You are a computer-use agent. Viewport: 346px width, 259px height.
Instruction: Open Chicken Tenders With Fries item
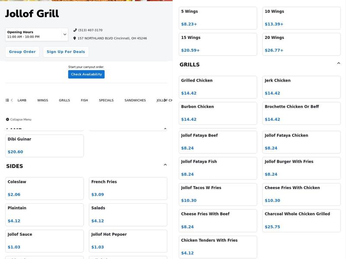coord(218,247)
